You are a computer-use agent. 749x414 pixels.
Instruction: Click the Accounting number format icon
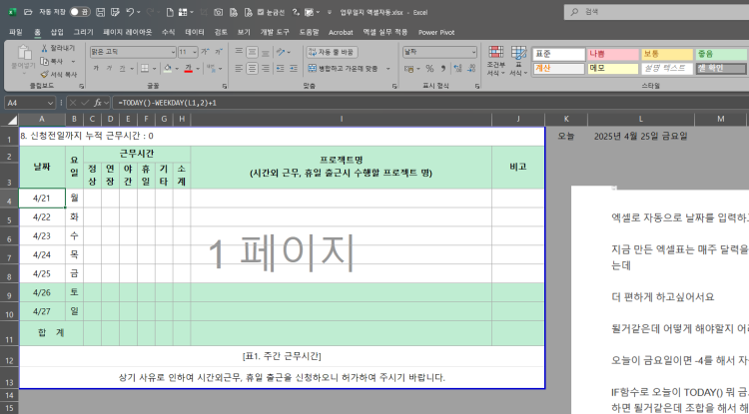coord(409,69)
